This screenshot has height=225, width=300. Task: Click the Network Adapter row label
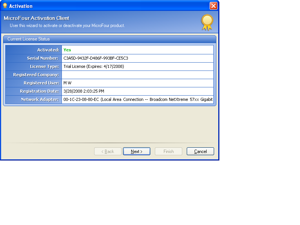(x=40, y=99)
